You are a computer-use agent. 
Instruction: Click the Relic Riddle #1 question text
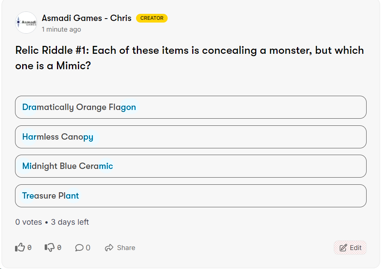point(189,58)
